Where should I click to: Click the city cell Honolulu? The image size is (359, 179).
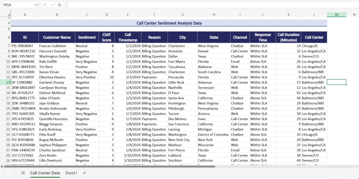coord(182,51)
